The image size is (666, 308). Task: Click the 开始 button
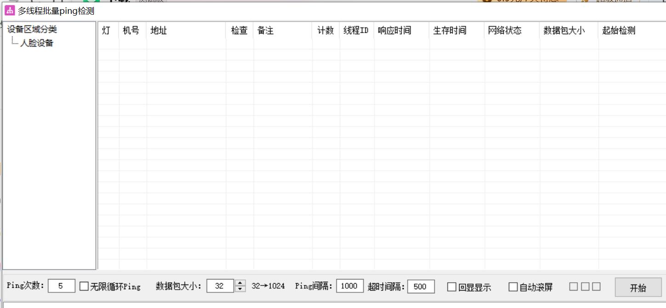(x=638, y=288)
